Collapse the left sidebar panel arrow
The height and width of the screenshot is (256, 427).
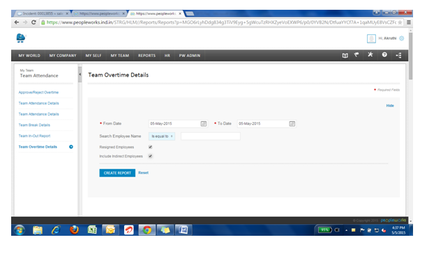[80, 74]
